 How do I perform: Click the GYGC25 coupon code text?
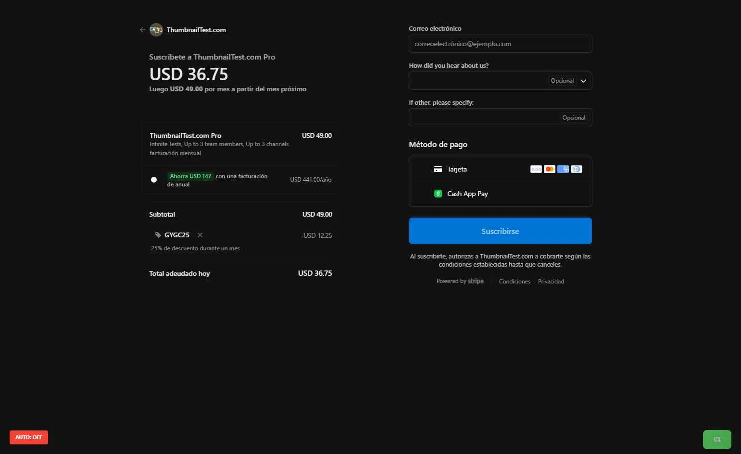[x=177, y=235]
